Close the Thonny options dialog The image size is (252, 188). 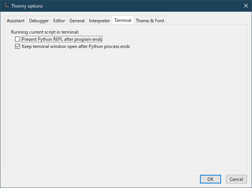[246, 6]
